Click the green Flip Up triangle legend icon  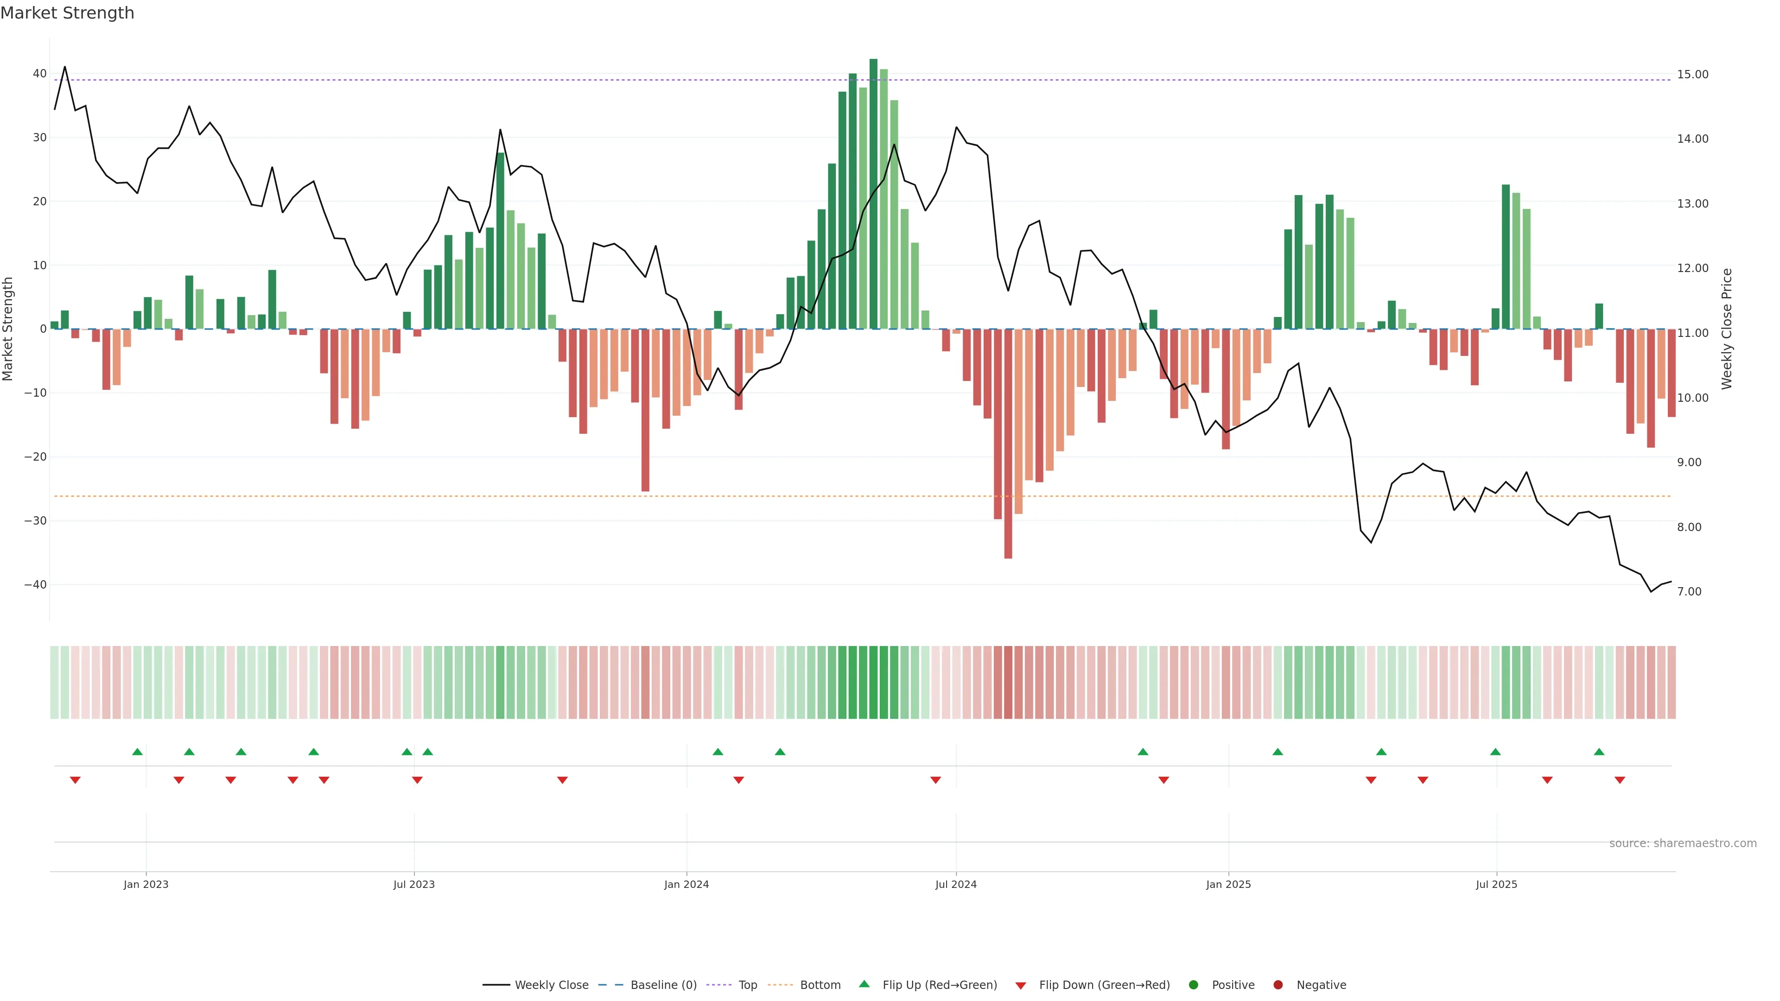(864, 984)
